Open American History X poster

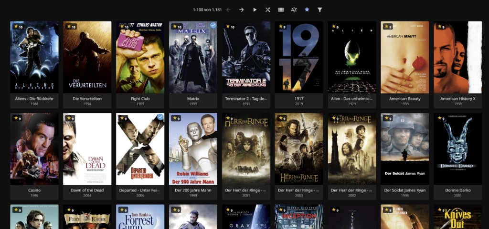pos(458,57)
